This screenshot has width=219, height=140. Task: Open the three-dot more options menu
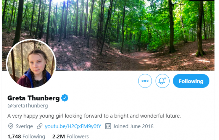[145, 81]
